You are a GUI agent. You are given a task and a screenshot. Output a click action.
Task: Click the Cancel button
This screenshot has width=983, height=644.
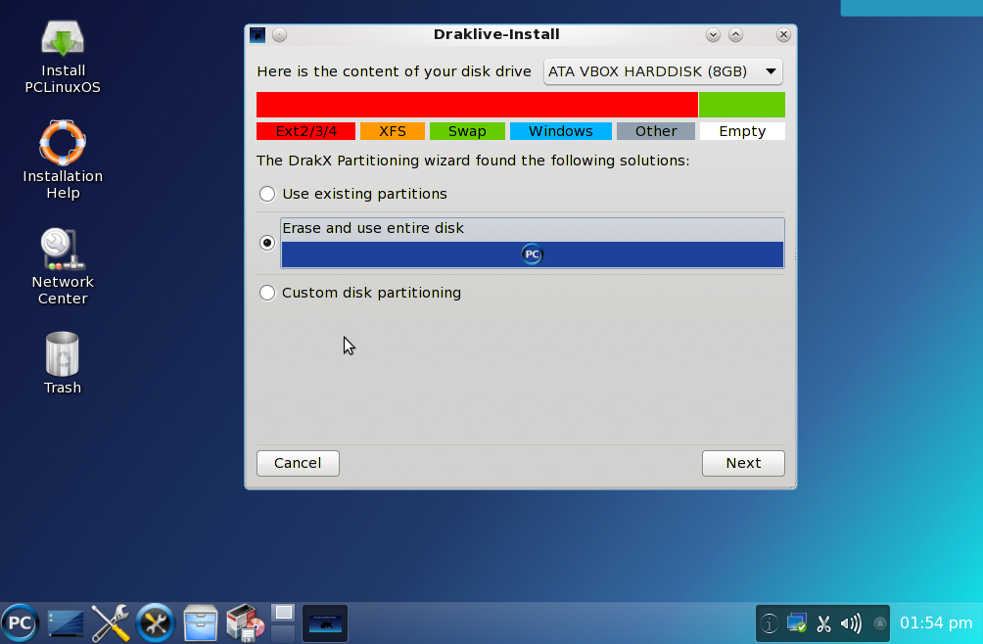coord(298,463)
